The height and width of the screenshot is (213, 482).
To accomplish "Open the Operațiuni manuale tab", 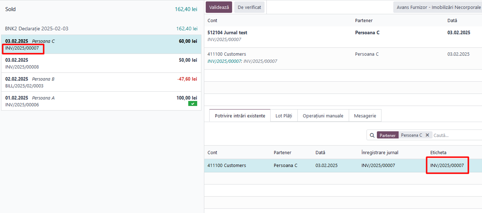I will [323, 116].
